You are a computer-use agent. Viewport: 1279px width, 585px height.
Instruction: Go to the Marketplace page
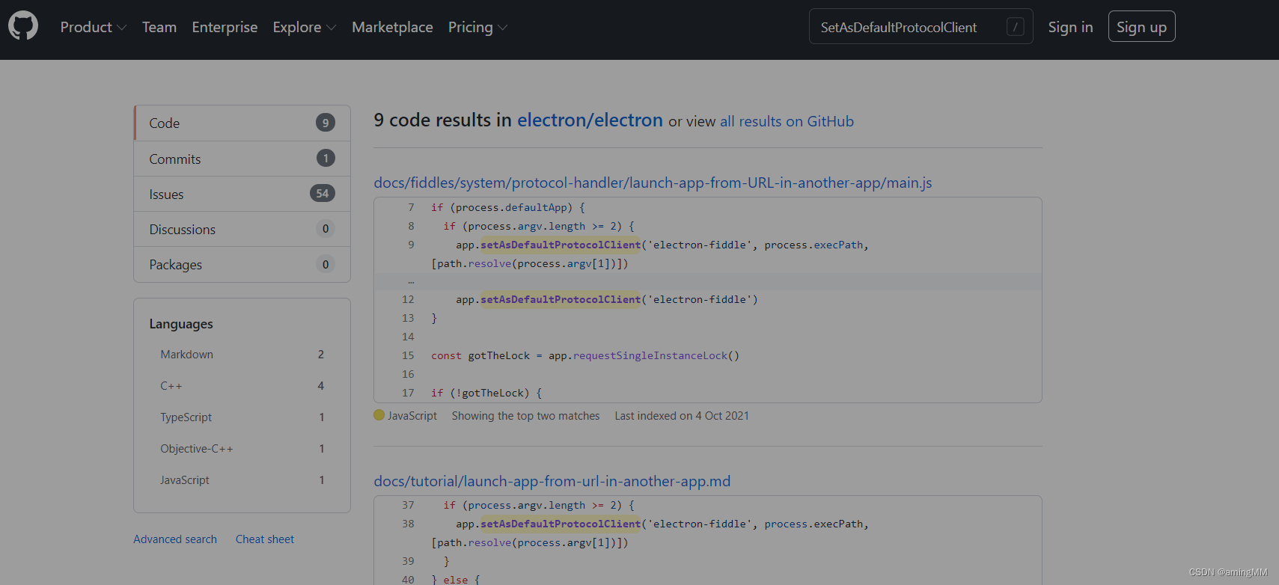(x=392, y=27)
